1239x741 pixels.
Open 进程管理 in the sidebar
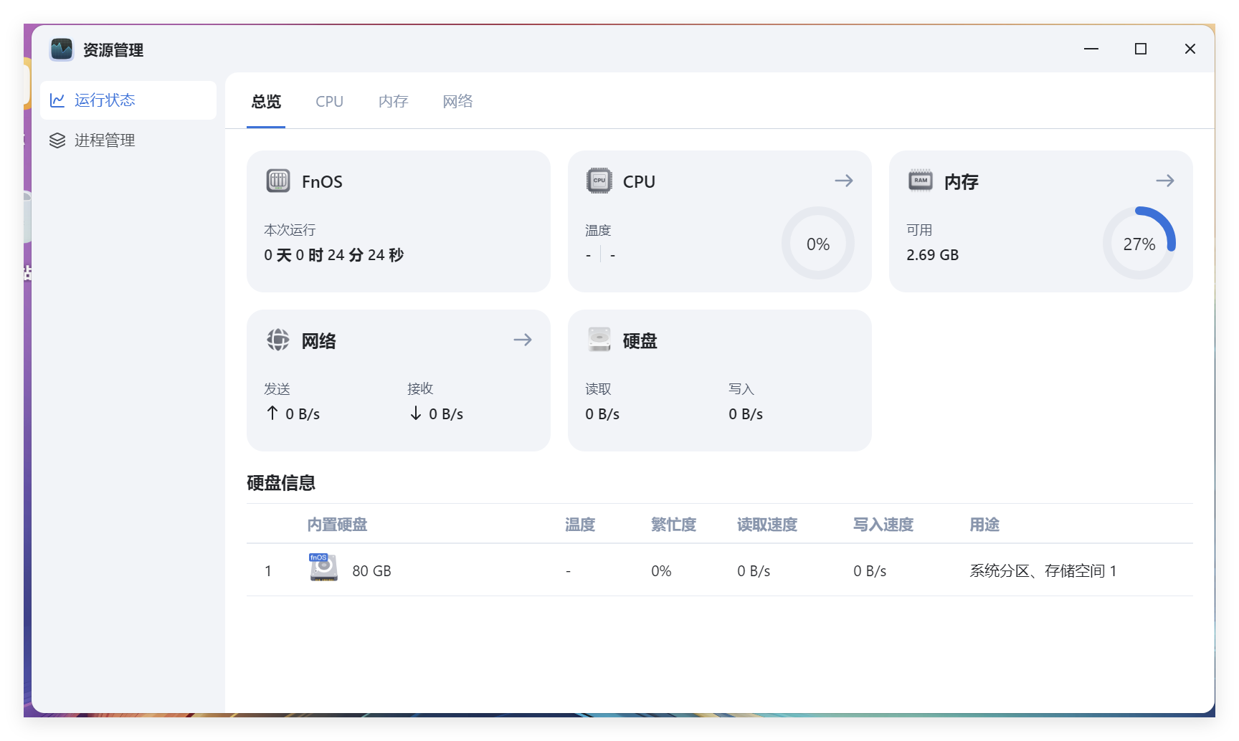tap(128, 140)
